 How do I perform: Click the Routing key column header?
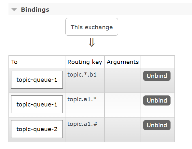pos(85,62)
